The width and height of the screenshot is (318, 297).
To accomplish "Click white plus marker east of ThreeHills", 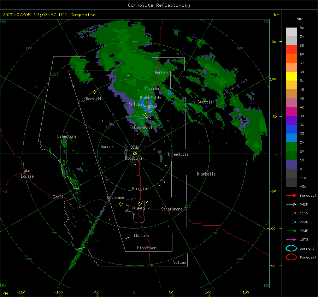I will [x=200, y=142].
